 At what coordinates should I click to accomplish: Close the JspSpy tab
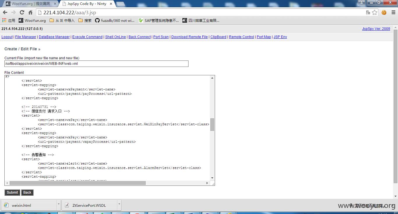111,4
